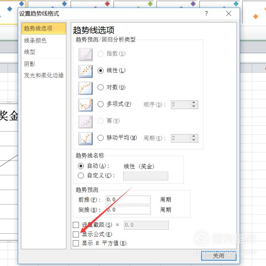Click the 线性 (奖金) auto name text

(139, 166)
